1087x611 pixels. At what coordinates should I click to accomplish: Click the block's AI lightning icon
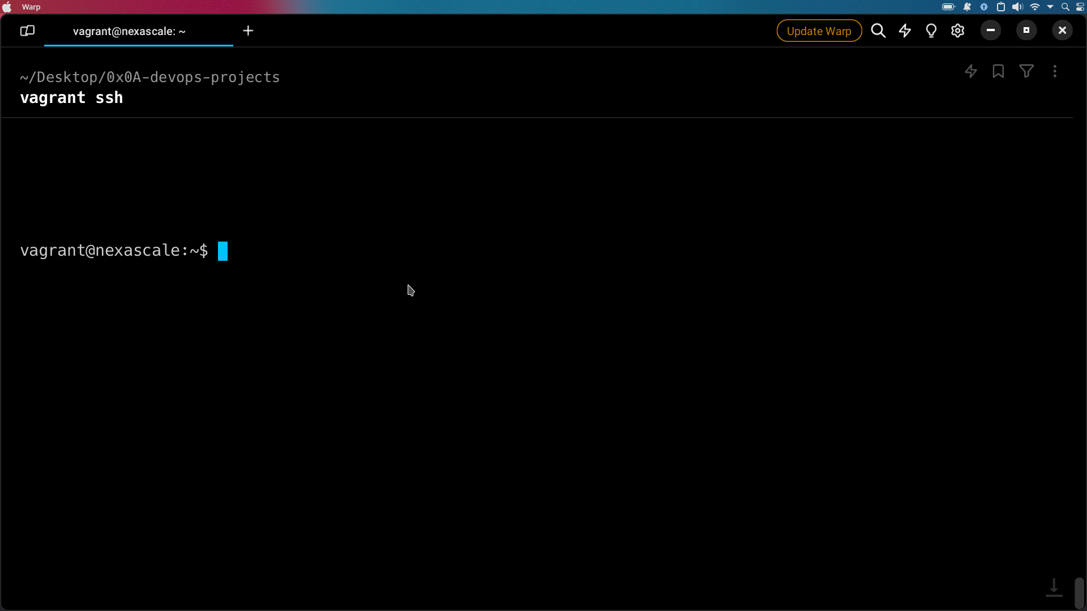pos(971,71)
